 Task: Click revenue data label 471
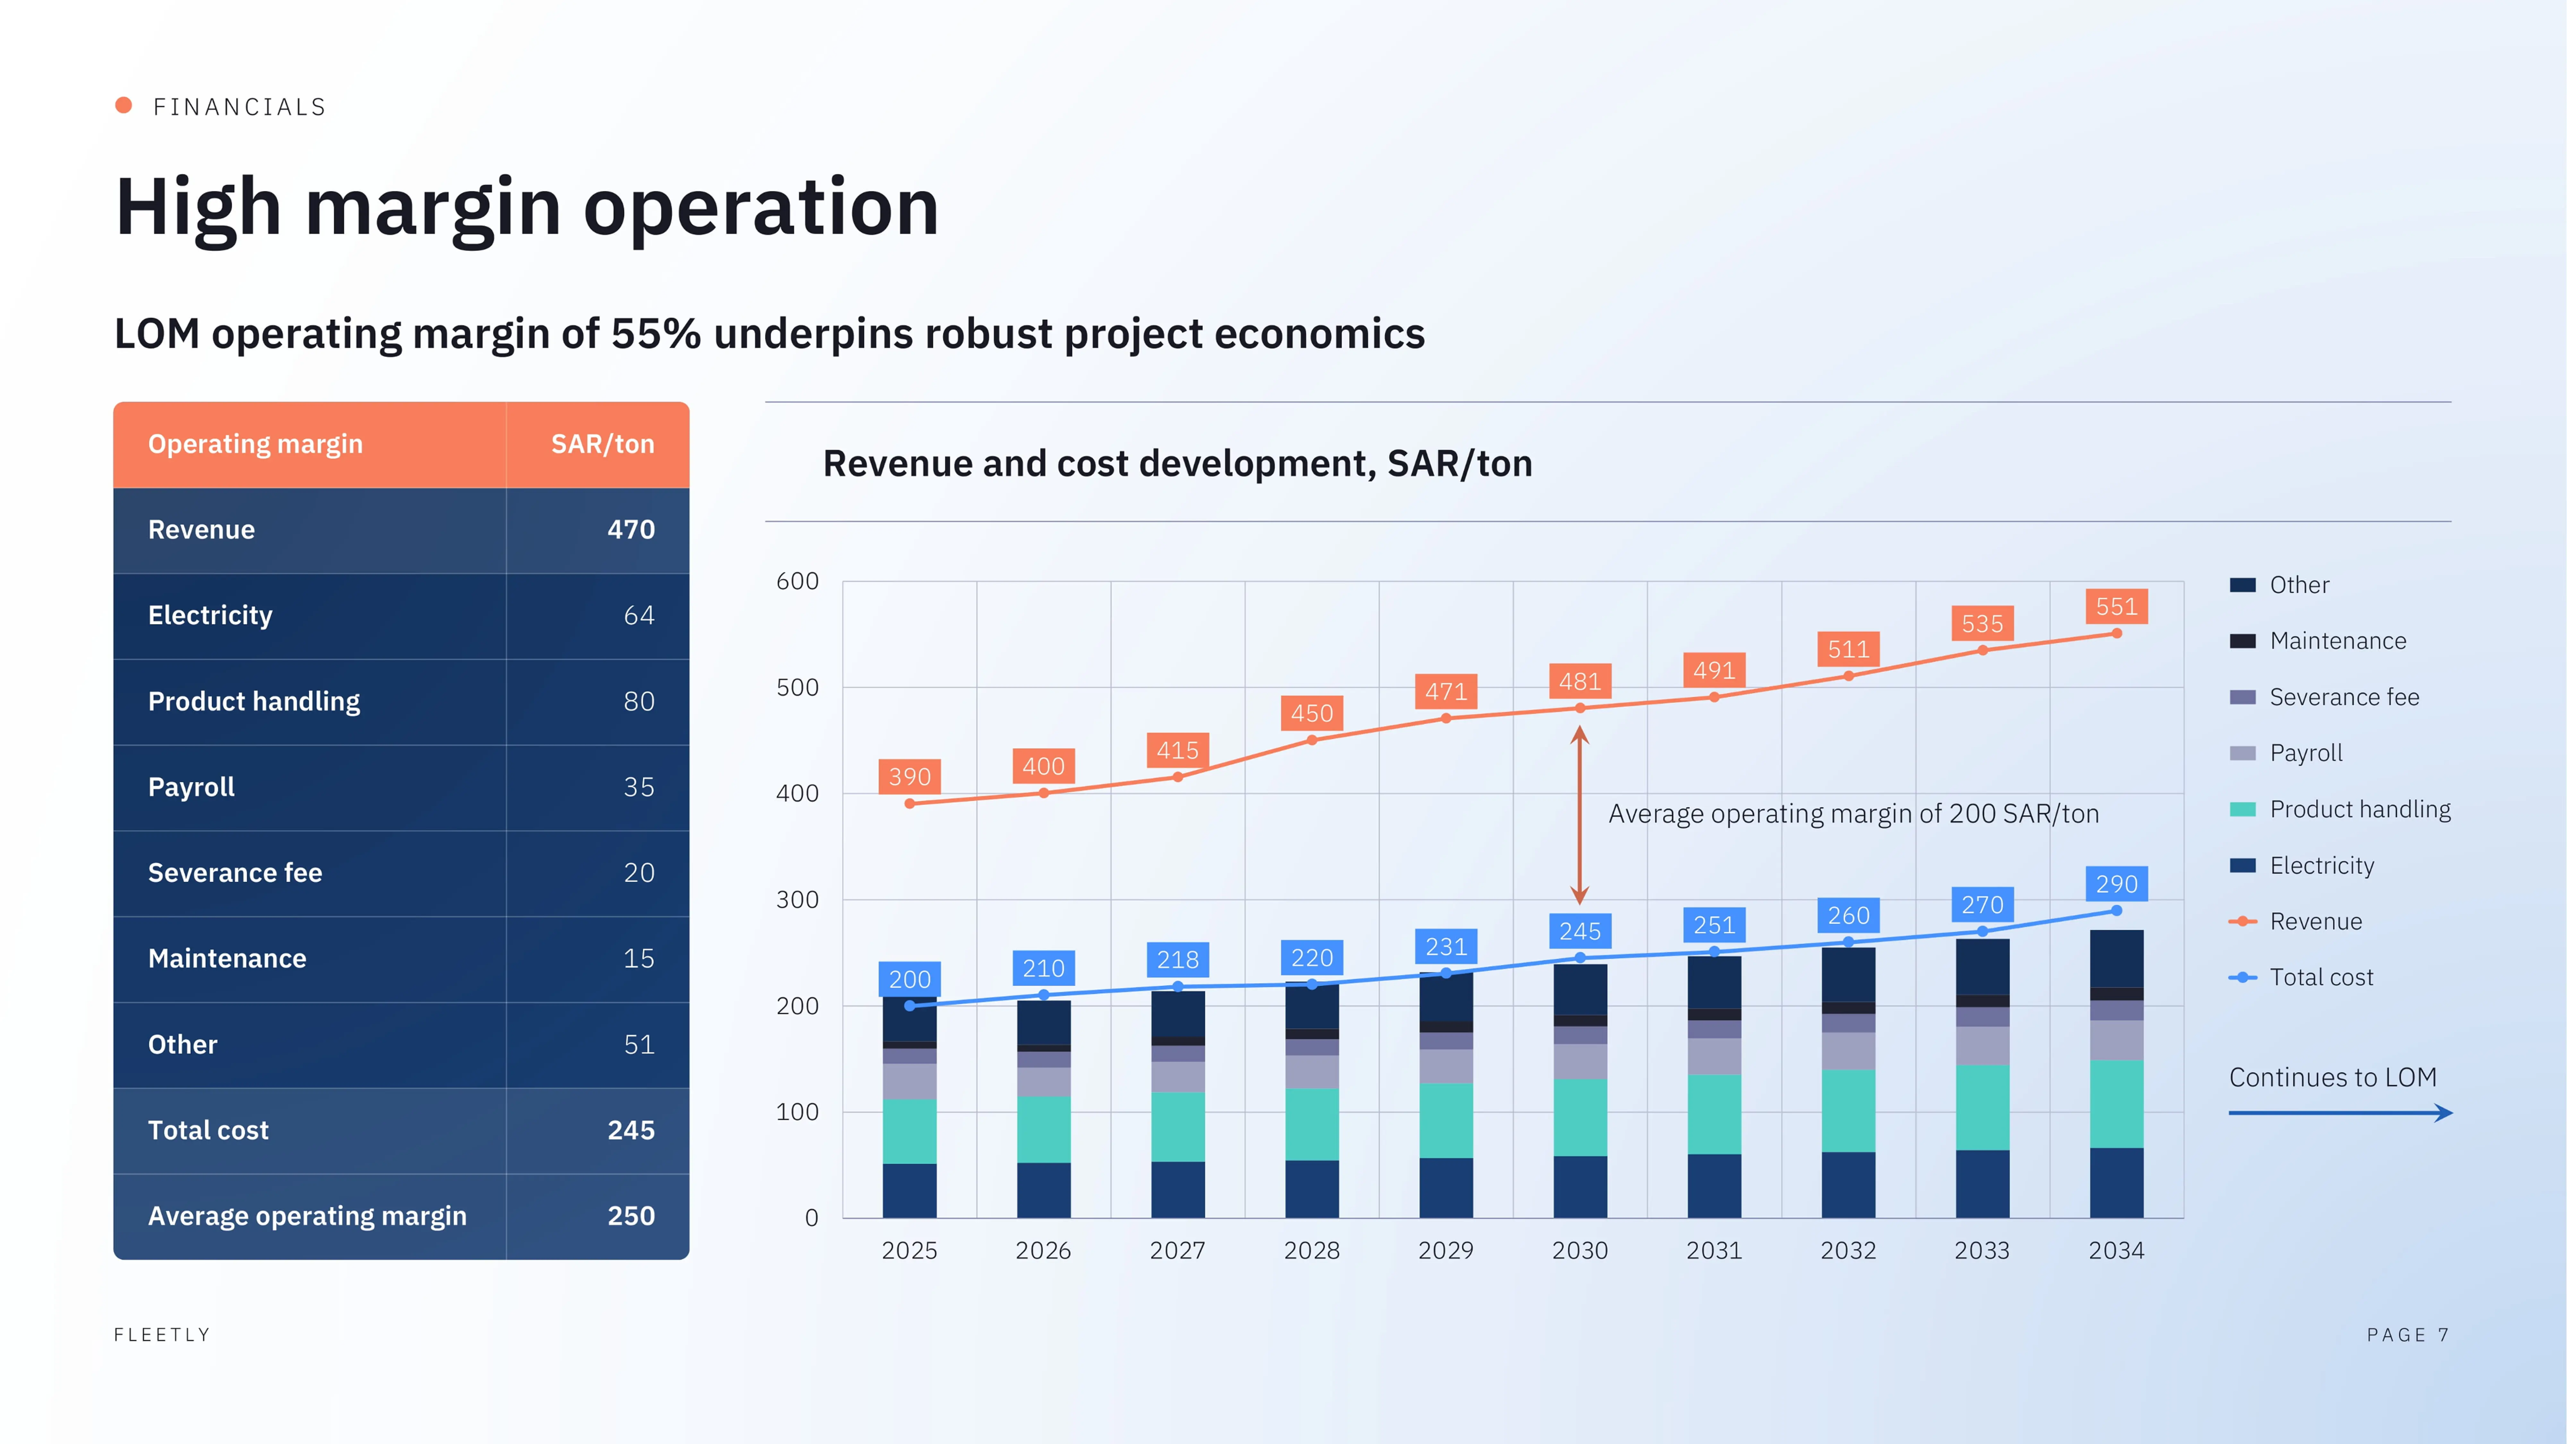(x=1446, y=692)
